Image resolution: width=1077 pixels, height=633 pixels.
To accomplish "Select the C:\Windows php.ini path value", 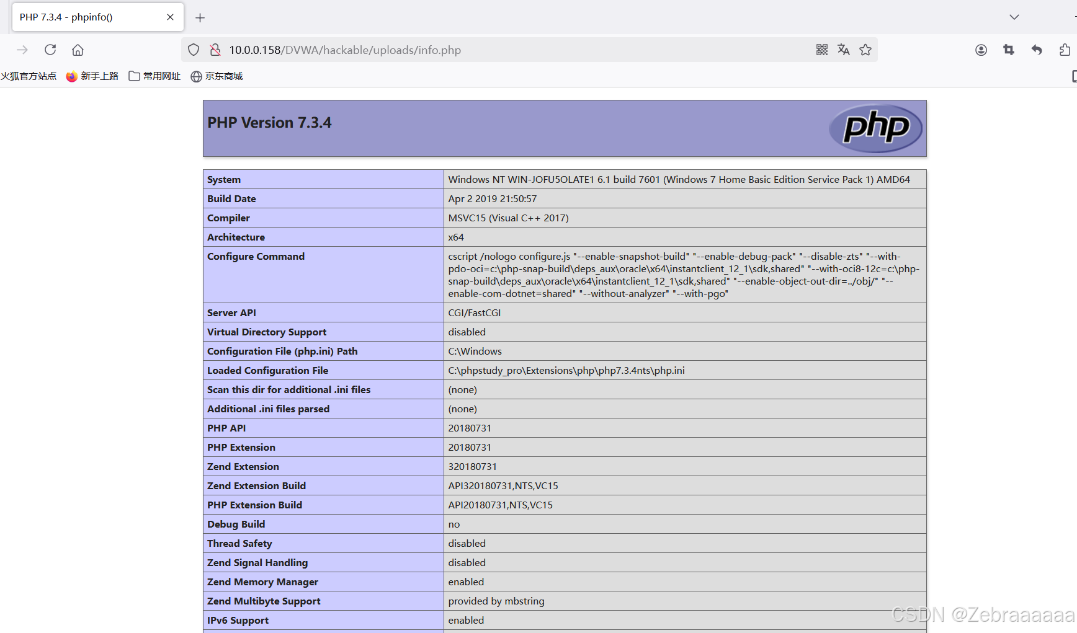I will [475, 352].
